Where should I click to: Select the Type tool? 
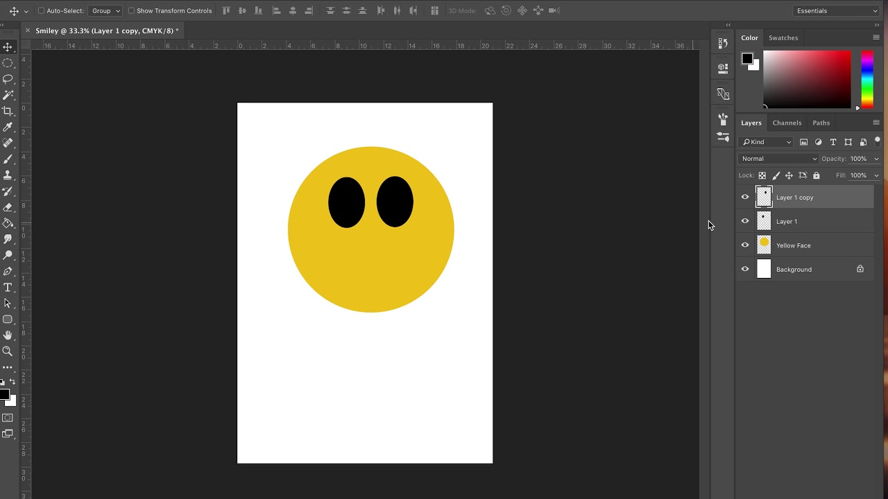coord(8,287)
